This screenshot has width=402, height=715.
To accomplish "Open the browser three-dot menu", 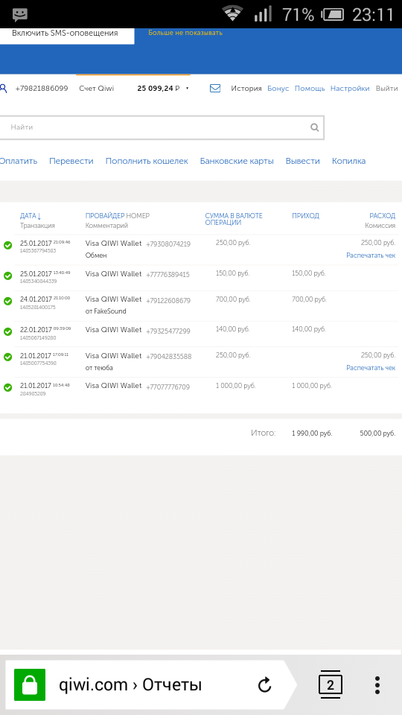I will 377,684.
